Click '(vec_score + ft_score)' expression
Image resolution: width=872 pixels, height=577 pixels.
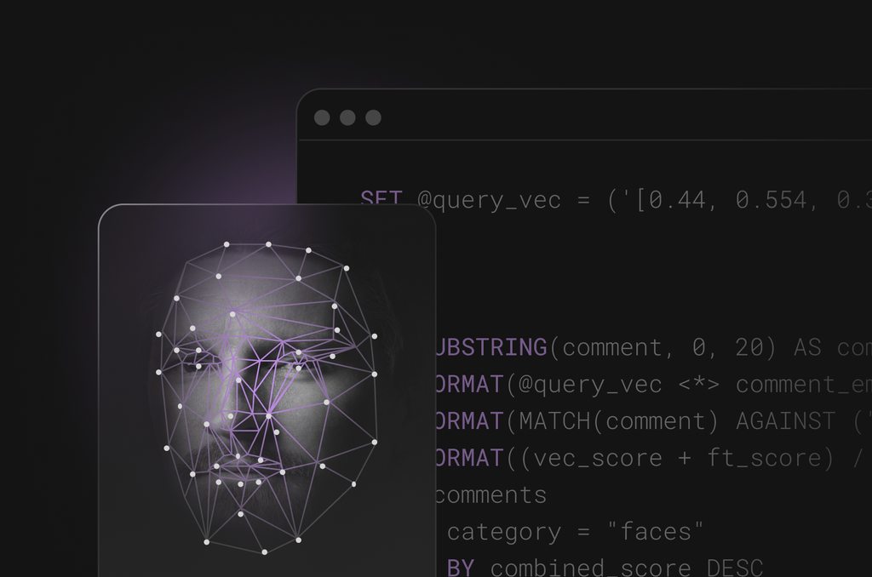pyautogui.click(x=677, y=458)
